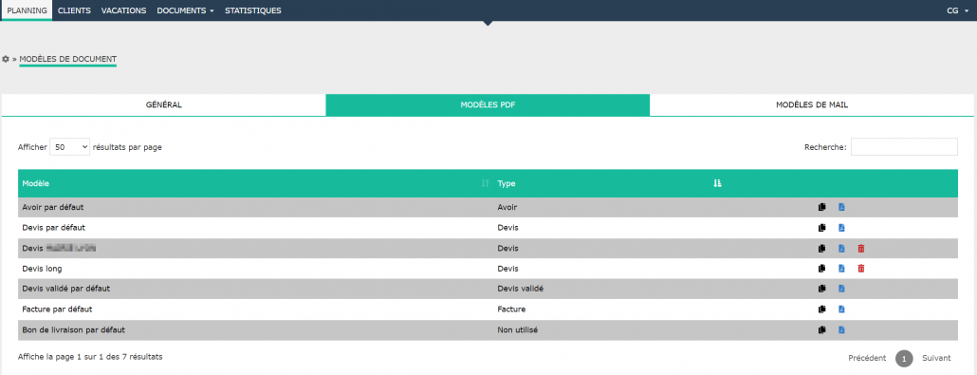Select the Facture par défaut row name
977x375 pixels.
click(57, 309)
